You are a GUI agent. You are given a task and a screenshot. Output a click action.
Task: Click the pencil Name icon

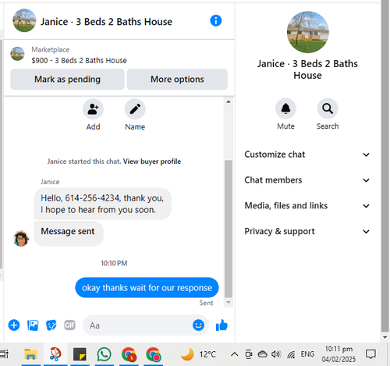135,109
